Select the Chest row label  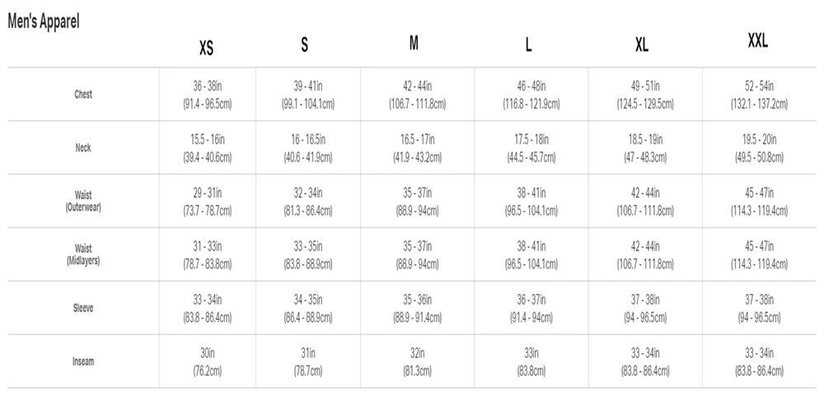coord(83,95)
